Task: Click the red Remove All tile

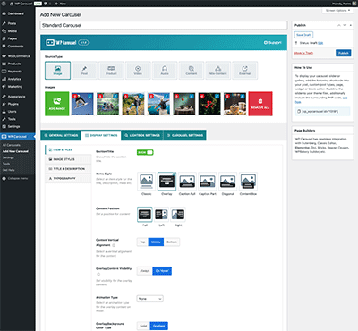Action: click(x=260, y=104)
